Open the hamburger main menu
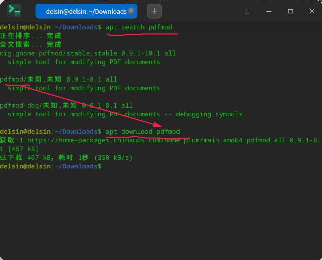 [x=247, y=11]
